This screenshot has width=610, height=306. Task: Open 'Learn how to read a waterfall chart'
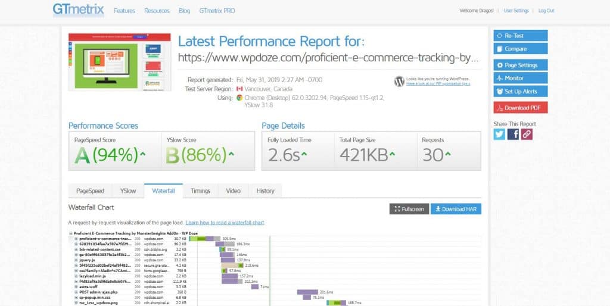point(225,223)
